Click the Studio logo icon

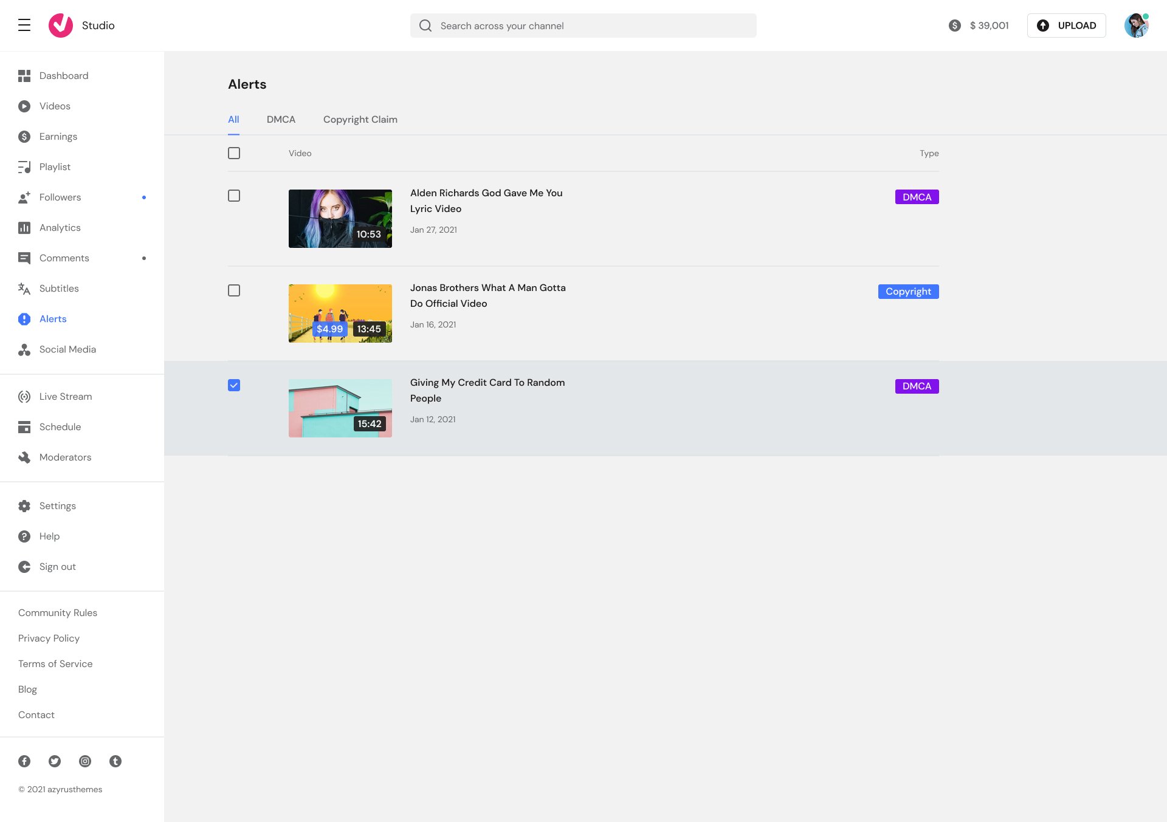pos(61,26)
